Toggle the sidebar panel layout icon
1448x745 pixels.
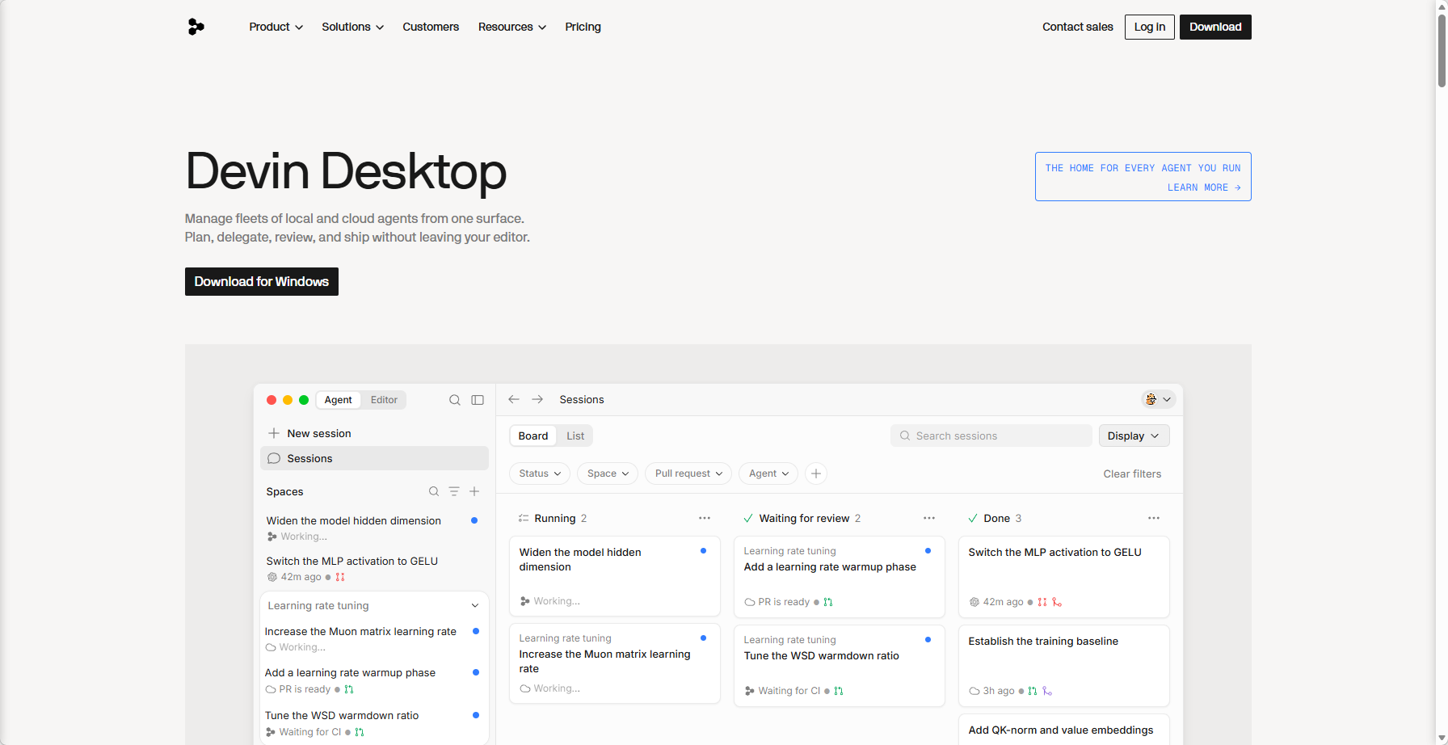(x=478, y=400)
